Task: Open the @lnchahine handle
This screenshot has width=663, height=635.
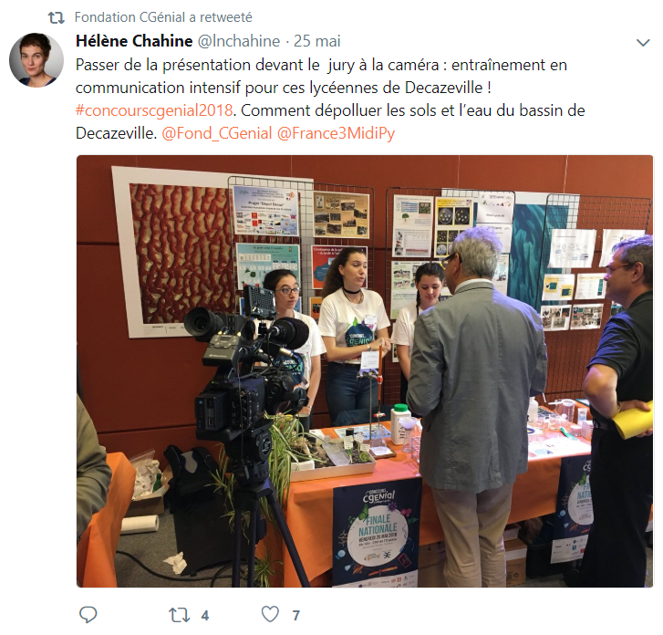Action: (239, 41)
